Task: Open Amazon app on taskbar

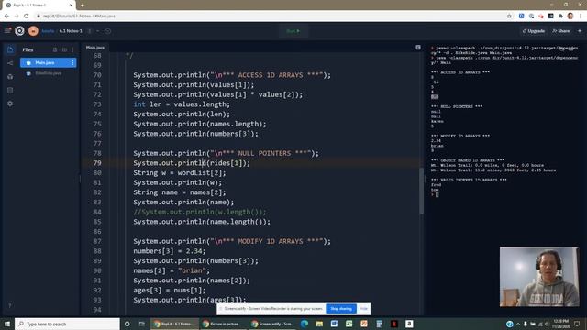Action: tap(409, 324)
